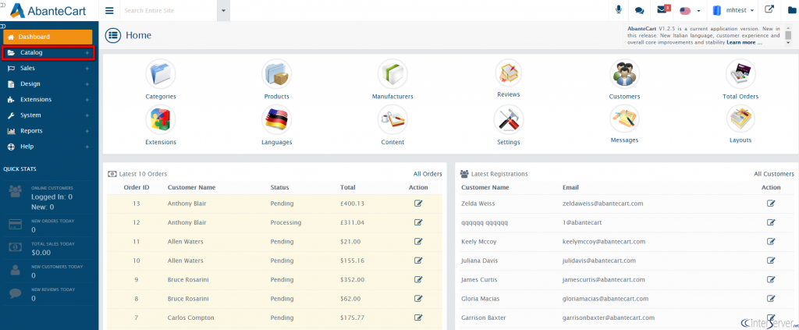Click the Total column header in orders
The image size is (799, 330).
[348, 187]
